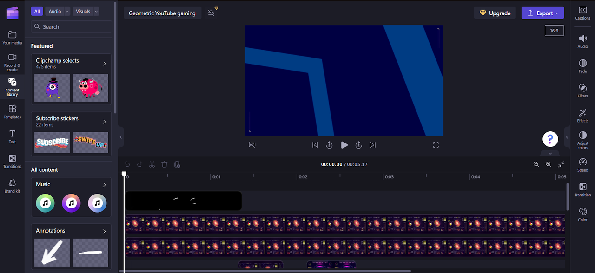Open Transitions panel in left sidebar
Screen dimensions: 595x273
pos(12,161)
